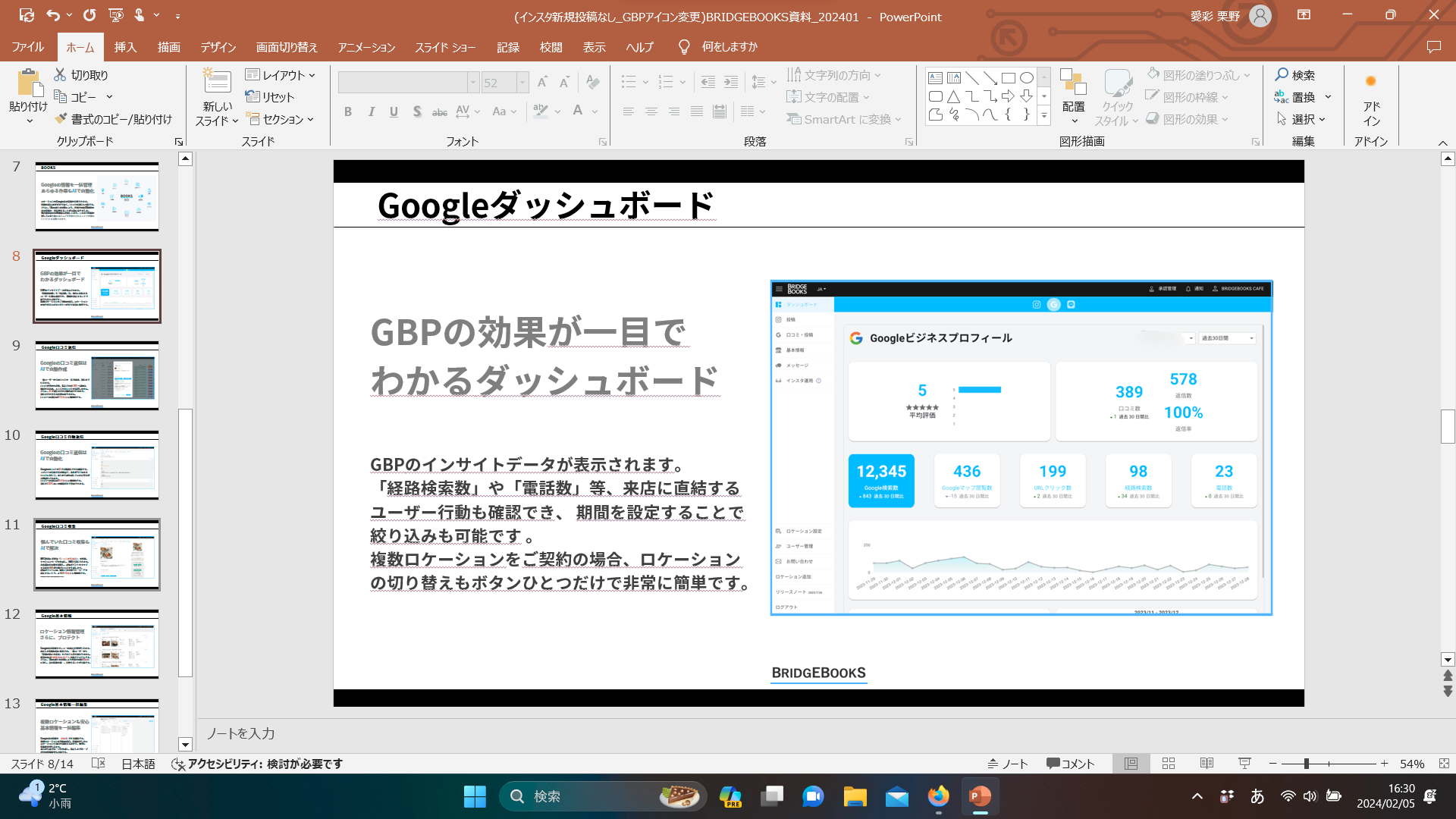This screenshot has height=819, width=1456.
Task: Switch to Reading View icon
Action: pos(1207,764)
